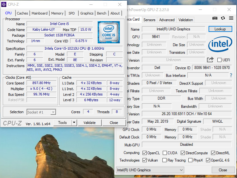Click the Bus Speed value 99.76 MHz
The width and height of the screenshot is (237, 178).
(x=41, y=94)
